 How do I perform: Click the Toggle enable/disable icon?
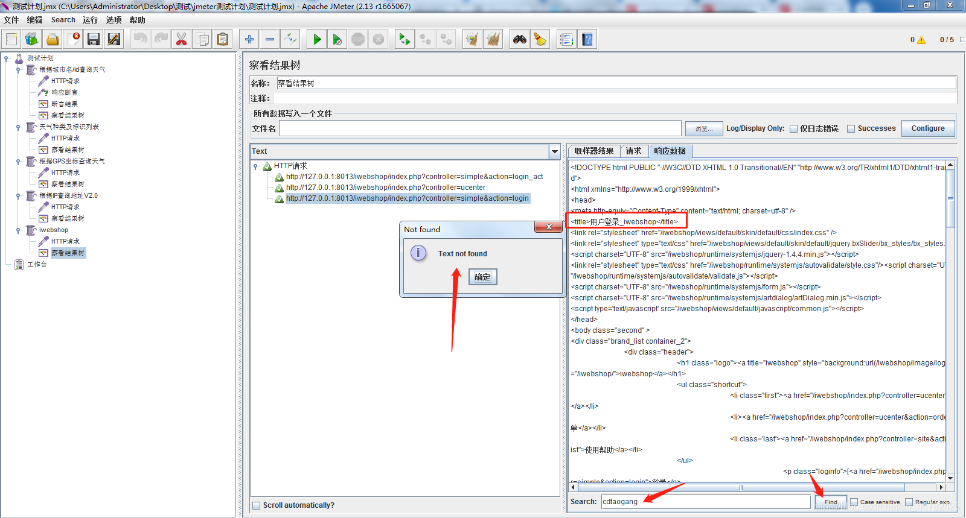pos(290,40)
